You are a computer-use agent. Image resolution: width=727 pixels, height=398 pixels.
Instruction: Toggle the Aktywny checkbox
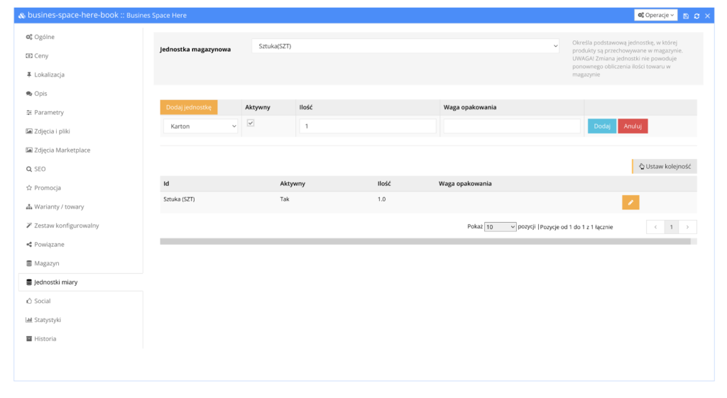250,123
